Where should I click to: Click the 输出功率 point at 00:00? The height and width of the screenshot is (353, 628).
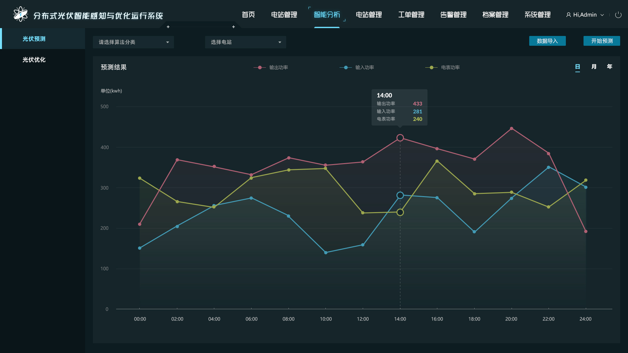click(x=140, y=224)
